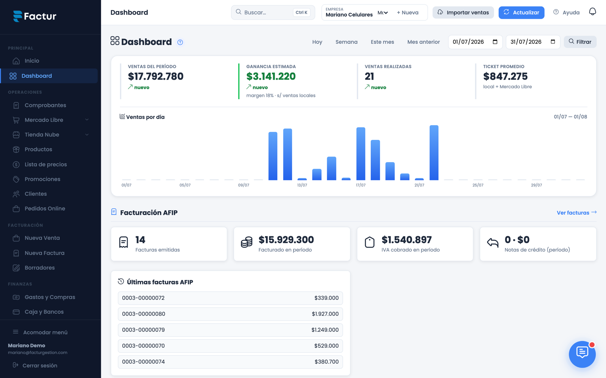Click the Factur logo
This screenshot has width=606, height=378.
(34, 16)
